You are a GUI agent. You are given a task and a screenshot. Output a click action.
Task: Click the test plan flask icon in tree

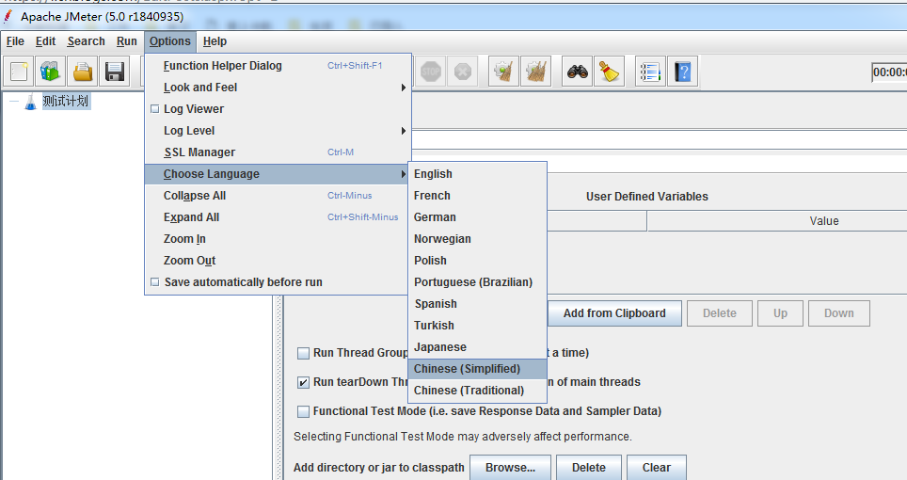click(30, 102)
